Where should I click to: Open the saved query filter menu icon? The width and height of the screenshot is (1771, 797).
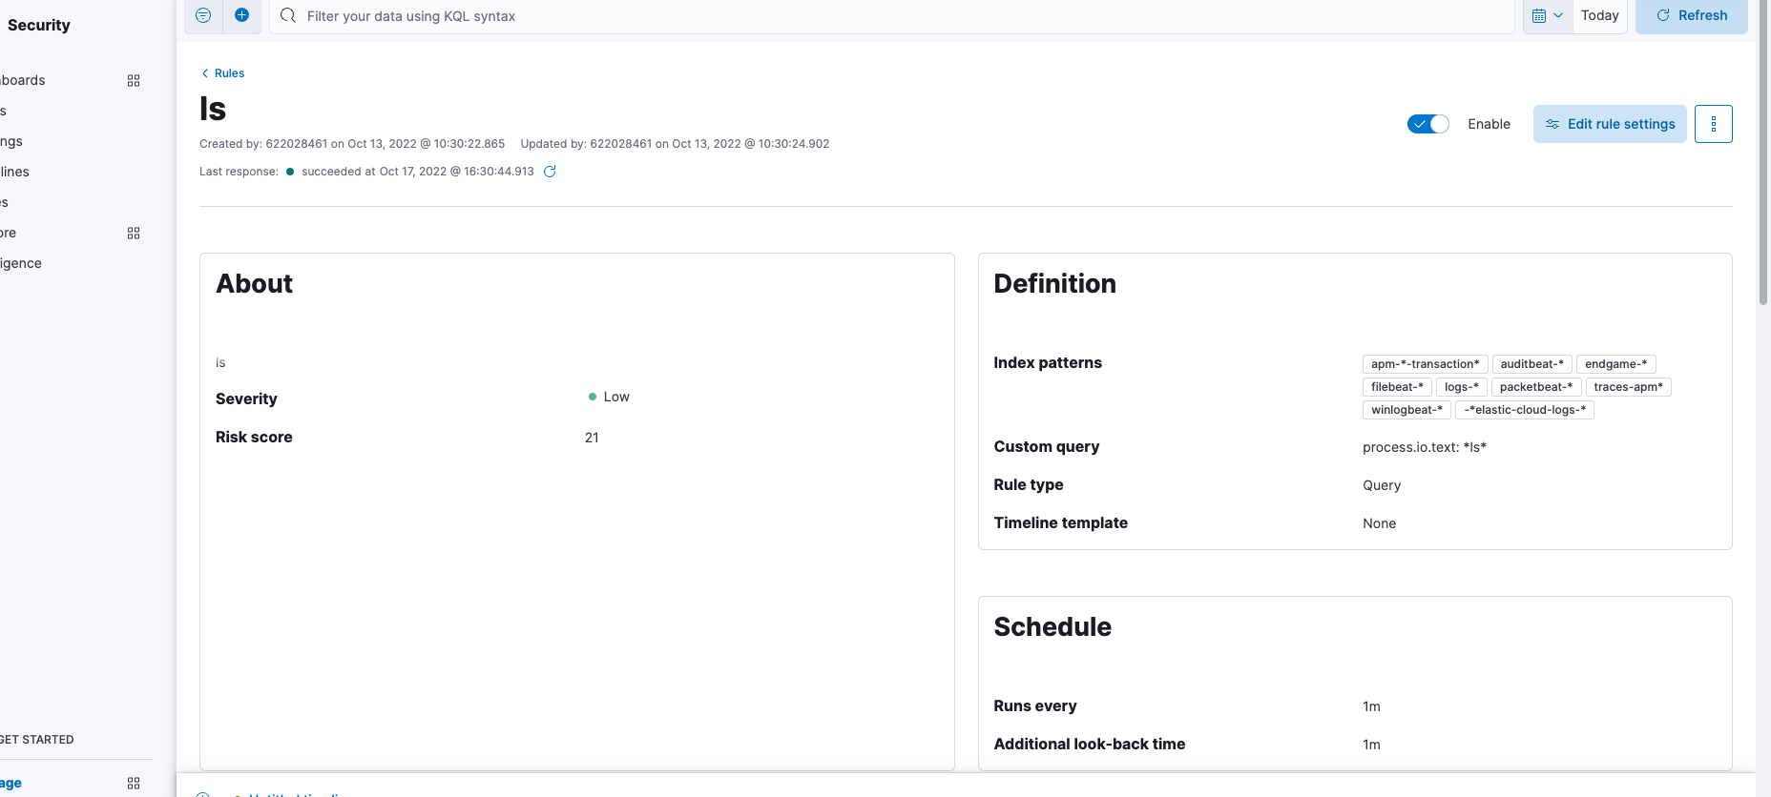pyautogui.click(x=203, y=15)
